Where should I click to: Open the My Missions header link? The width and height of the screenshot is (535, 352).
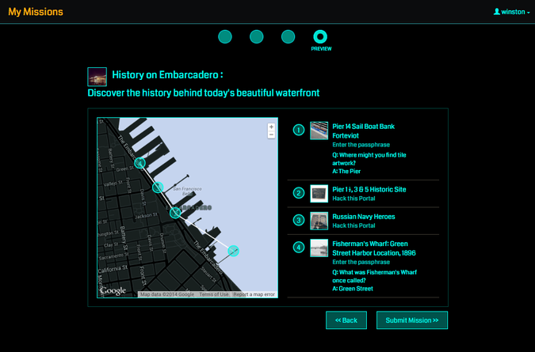tap(36, 12)
